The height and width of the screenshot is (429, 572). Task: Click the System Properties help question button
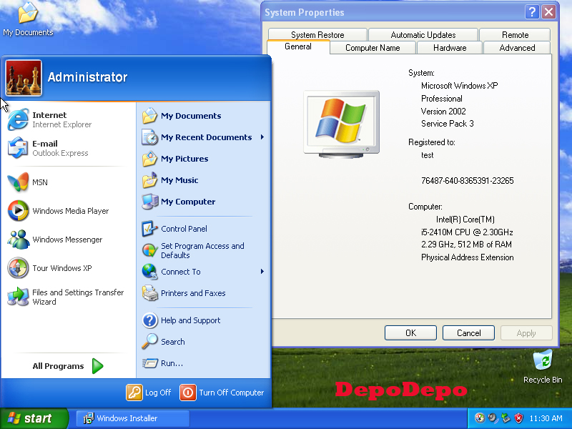[532, 12]
